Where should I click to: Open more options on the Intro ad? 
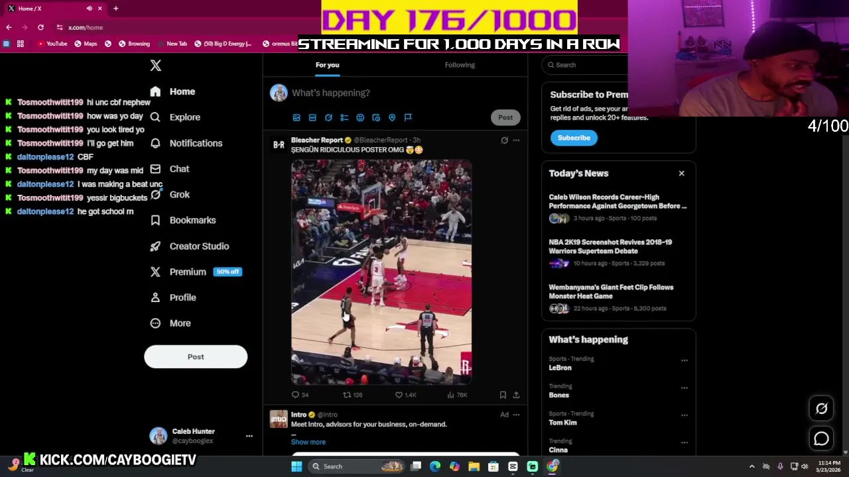516,415
